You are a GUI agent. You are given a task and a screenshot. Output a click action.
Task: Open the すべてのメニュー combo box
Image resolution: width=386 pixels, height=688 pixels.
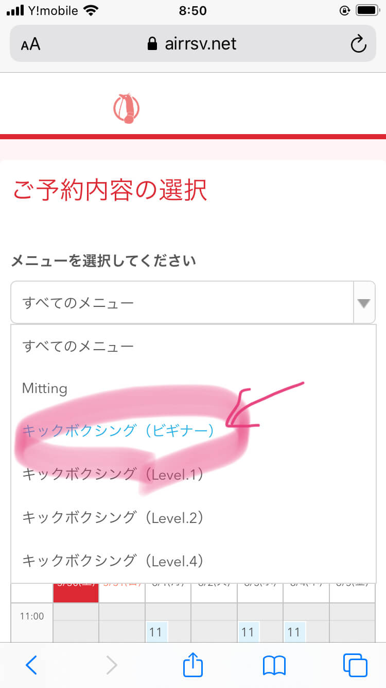click(183, 303)
